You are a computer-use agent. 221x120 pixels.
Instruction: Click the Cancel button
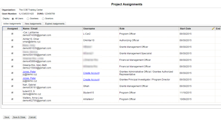click(32, 117)
